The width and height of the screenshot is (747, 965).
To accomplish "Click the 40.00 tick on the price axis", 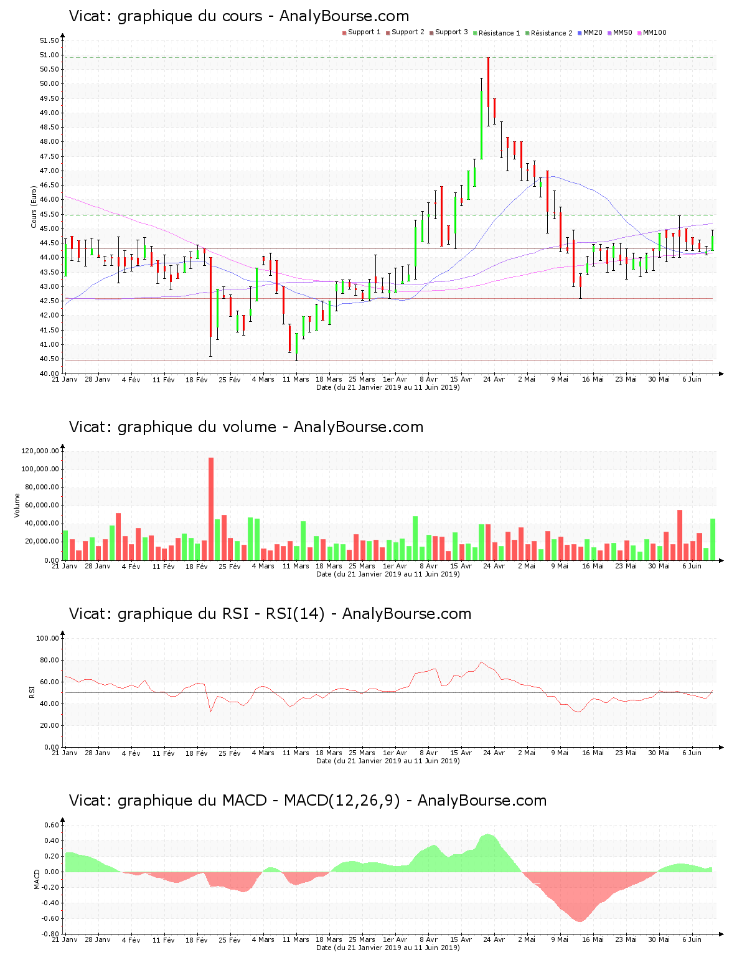I will (49, 374).
